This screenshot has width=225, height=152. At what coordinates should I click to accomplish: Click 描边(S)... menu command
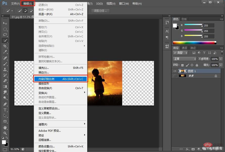coord(60,72)
